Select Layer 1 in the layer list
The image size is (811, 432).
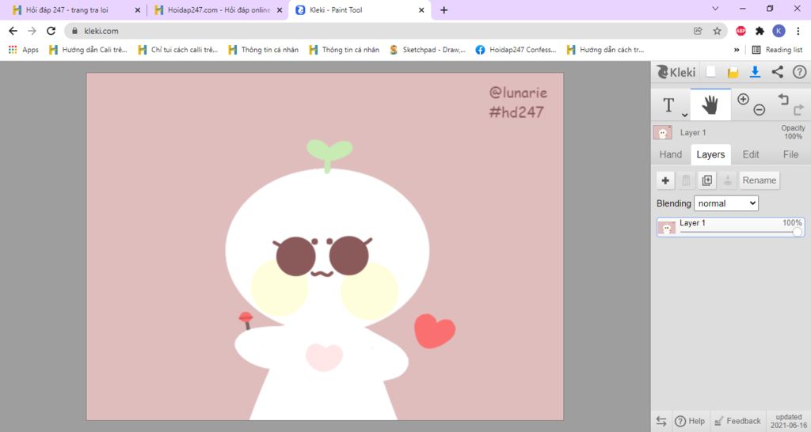730,227
